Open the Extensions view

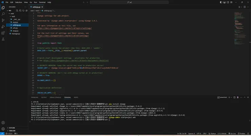3,33
